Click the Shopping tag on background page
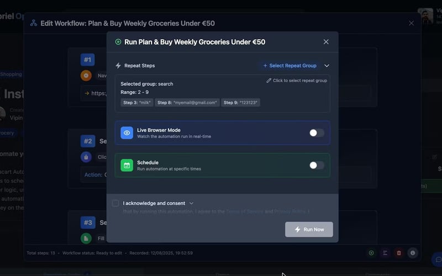 (x=11, y=75)
